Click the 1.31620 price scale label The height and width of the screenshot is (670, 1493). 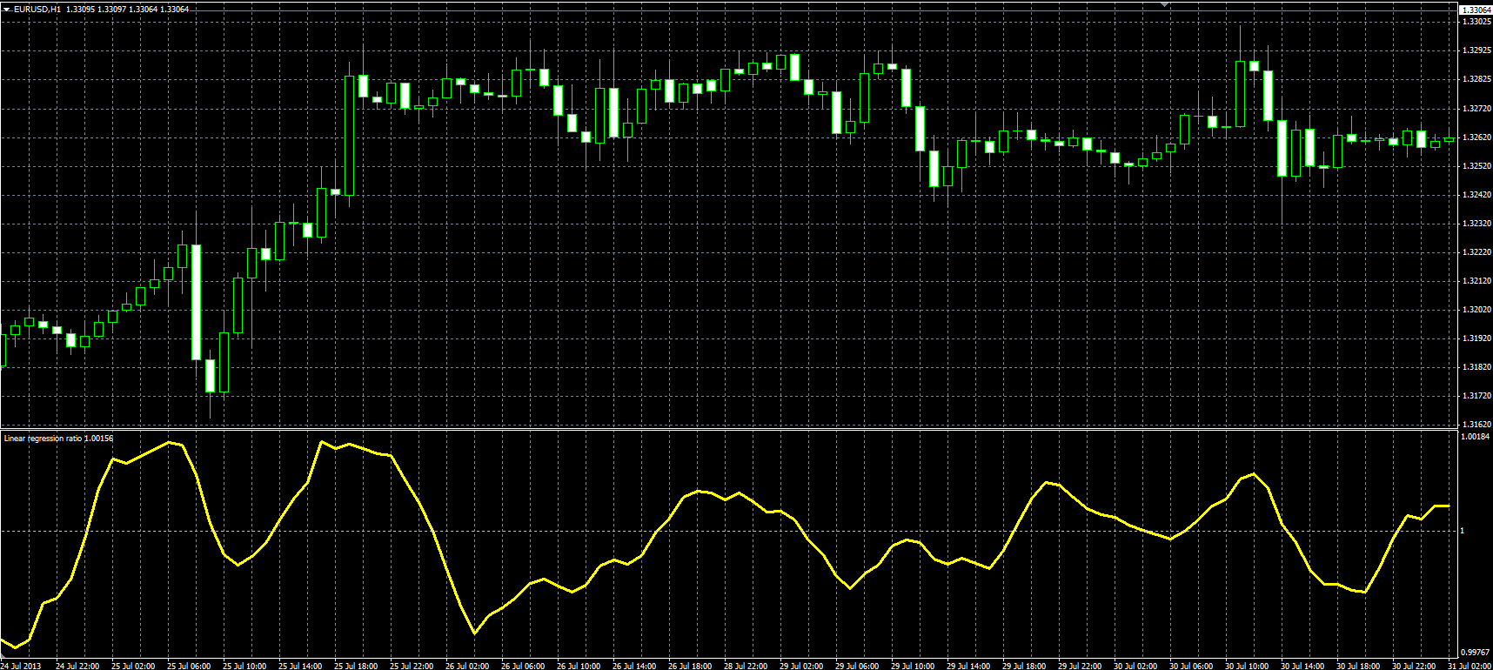1476,425
